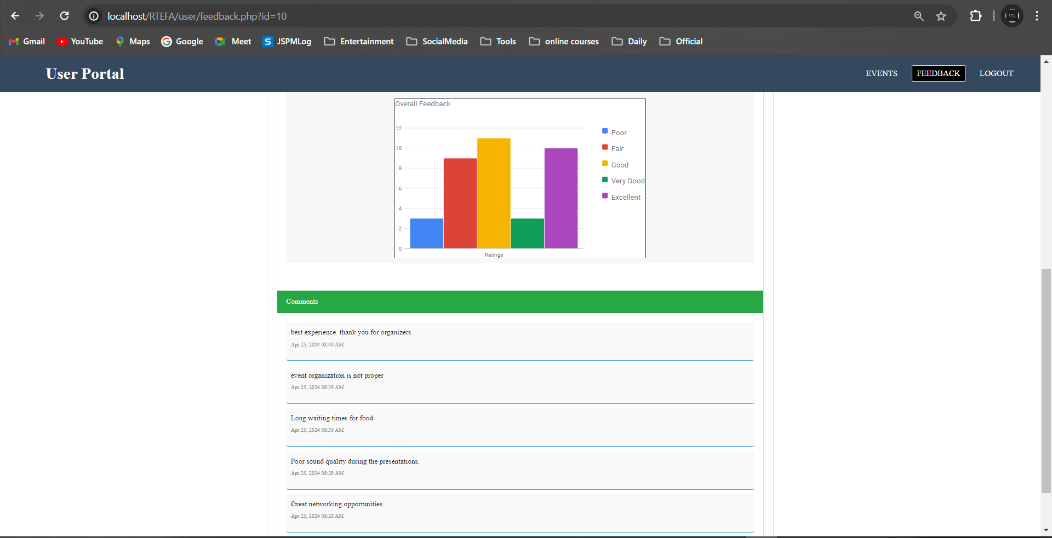Click the yellow Good bar in chart
The height and width of the screenshot is (538, 1052).
point(494,193)
